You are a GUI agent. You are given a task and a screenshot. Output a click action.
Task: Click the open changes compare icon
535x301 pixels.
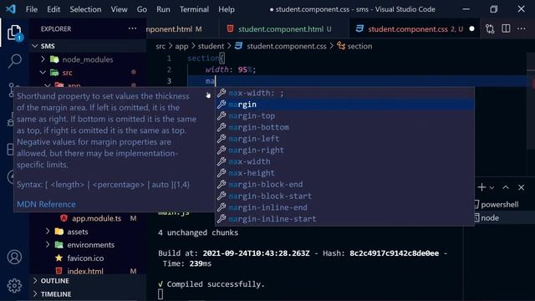pyautogui.click(x=490, y=29)
